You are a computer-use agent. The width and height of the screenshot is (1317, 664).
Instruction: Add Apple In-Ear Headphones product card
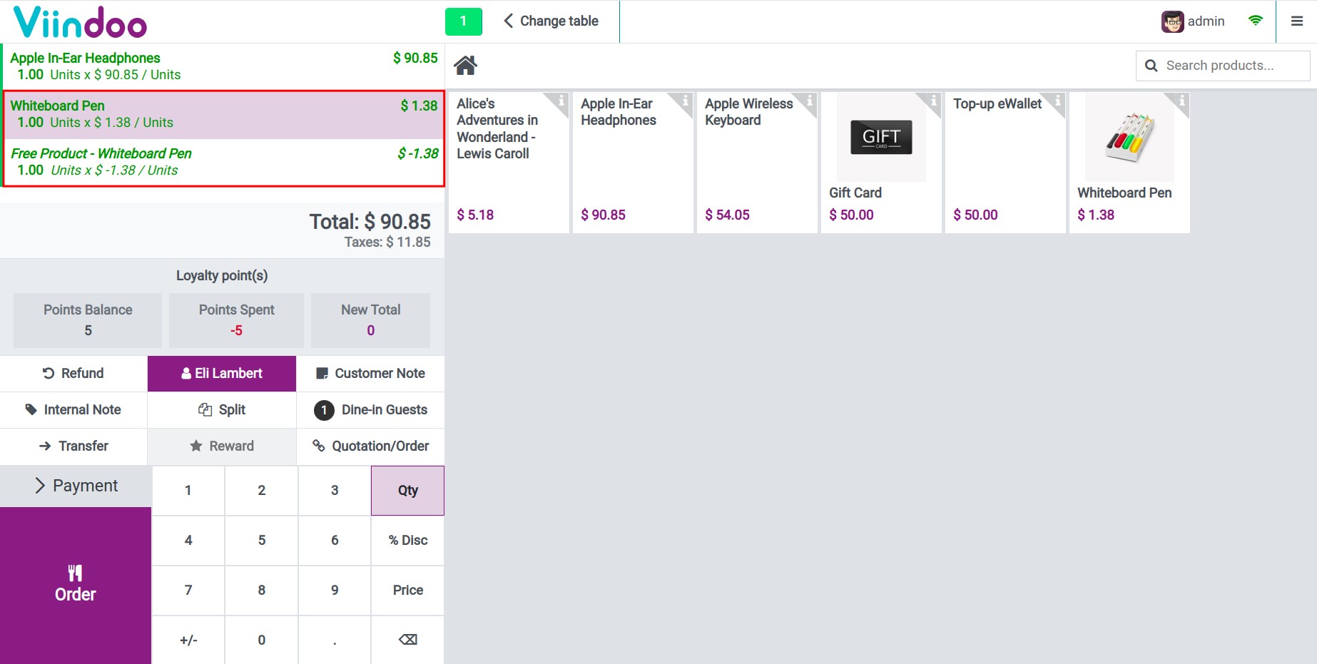click(633, 162)
